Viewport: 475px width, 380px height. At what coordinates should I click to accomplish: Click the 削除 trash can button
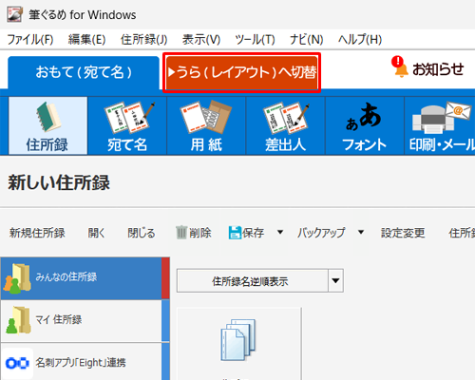point(194,233)
